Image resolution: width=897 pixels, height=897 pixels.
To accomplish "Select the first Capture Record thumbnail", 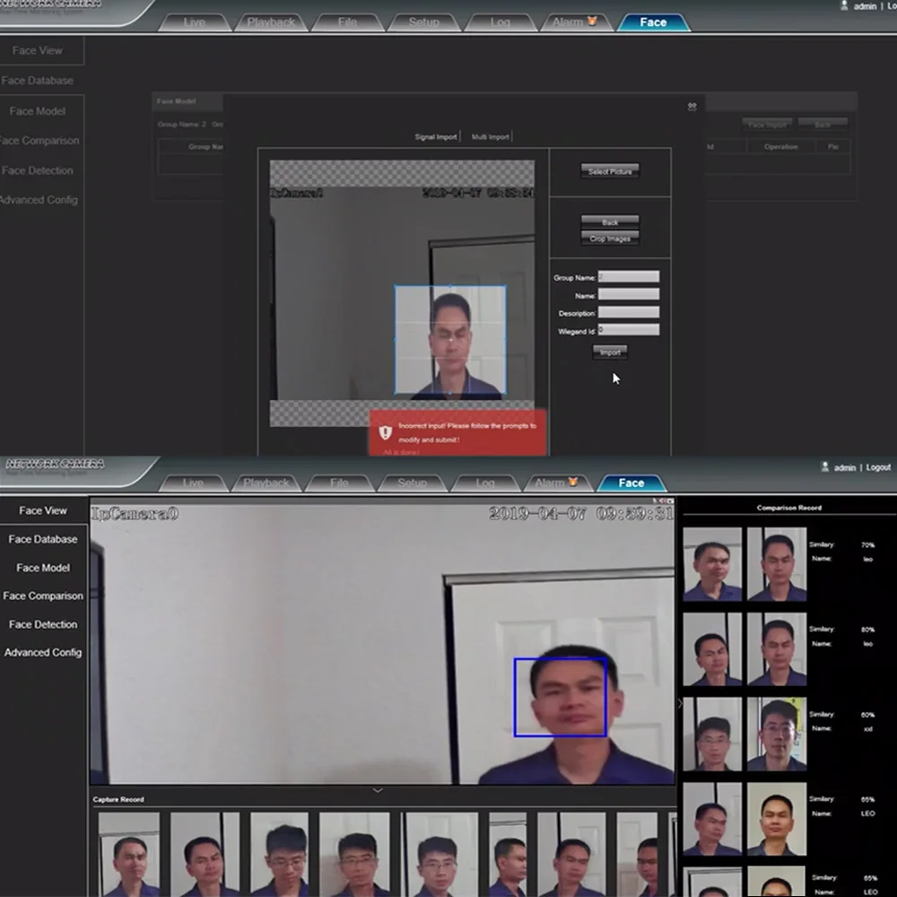I will 128,854.
